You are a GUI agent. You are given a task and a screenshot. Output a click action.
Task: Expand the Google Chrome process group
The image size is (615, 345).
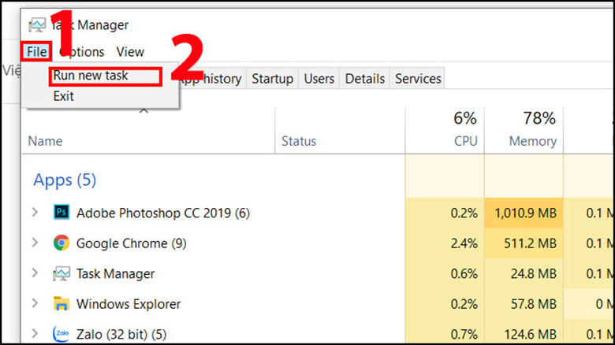point(34,243)
